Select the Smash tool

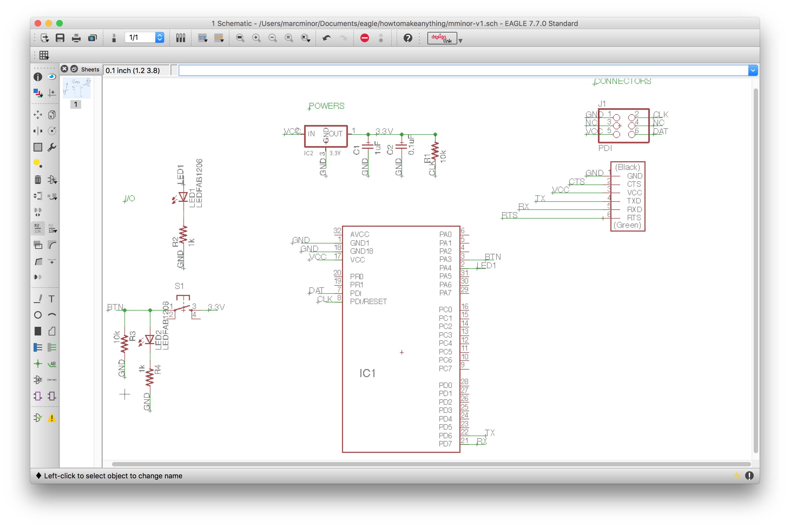click(38, 245)
